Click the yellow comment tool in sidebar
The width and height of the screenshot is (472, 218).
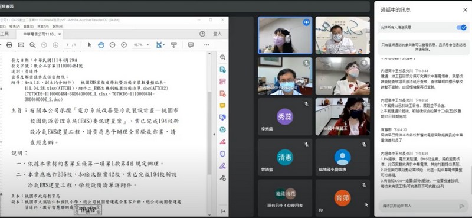222,106
